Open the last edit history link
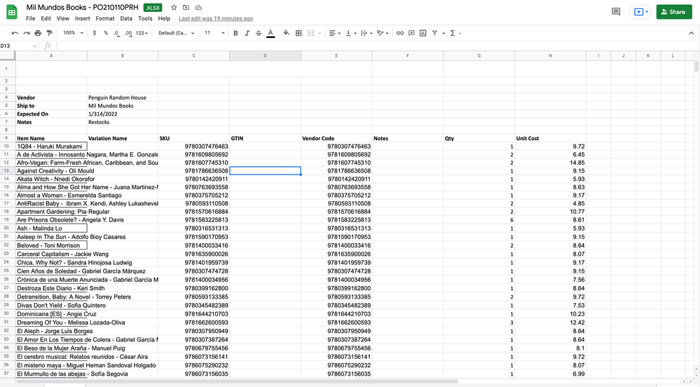This screenshot has width=700, height=387. [x=216, y=18]
